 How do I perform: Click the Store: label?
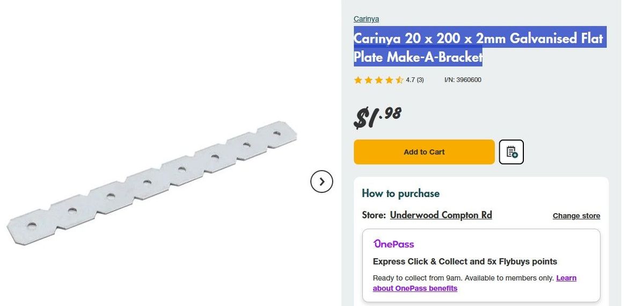(374, 215)
